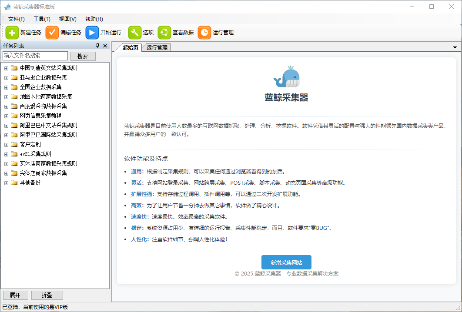Click folder icon of 全国企业数据采集
This screenshot has width=462, height=312.
tap(14, 87)
